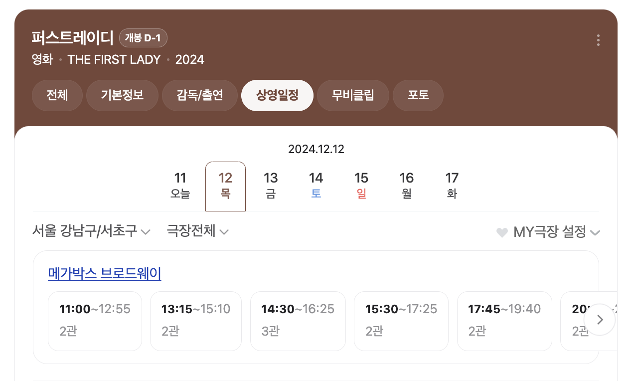Click the next showtimes arrow

click(x=600, y=320)
